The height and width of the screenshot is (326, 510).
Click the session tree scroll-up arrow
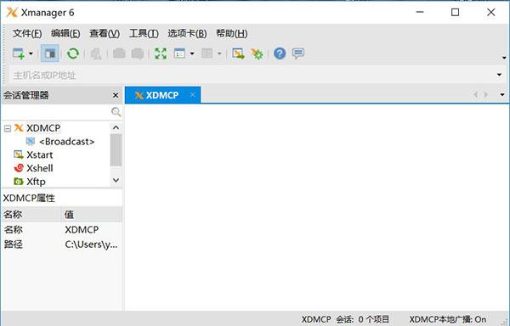(x=116, y=127)
